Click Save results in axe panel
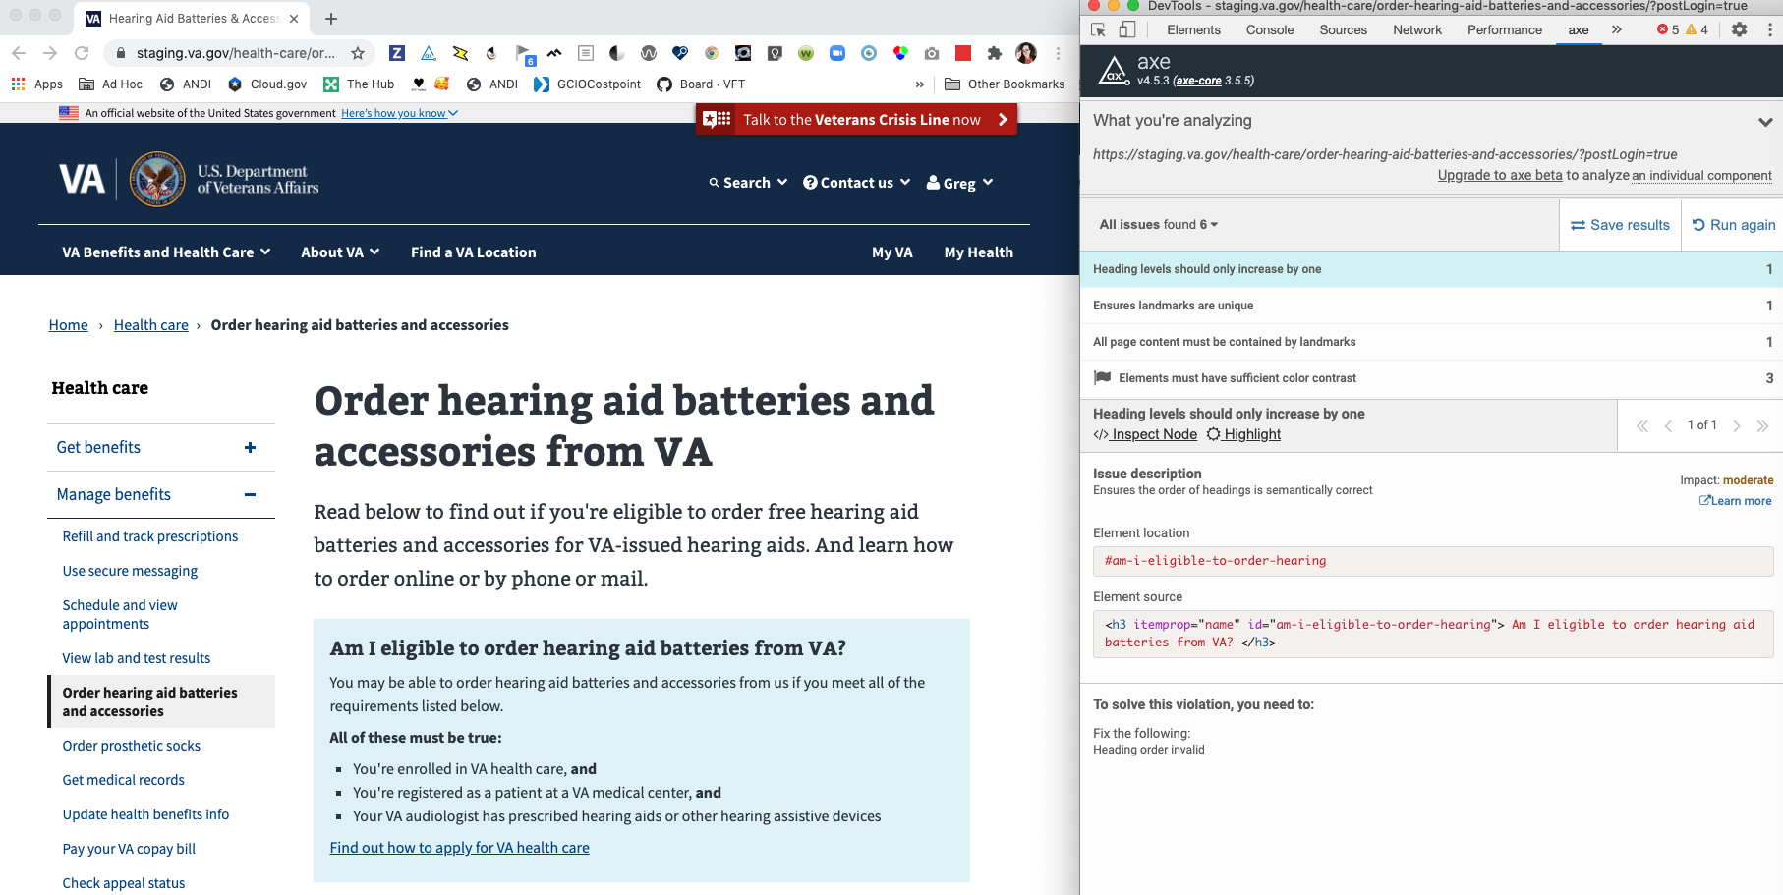The height and width of the screenshot is (895, 1783). 1620,225
